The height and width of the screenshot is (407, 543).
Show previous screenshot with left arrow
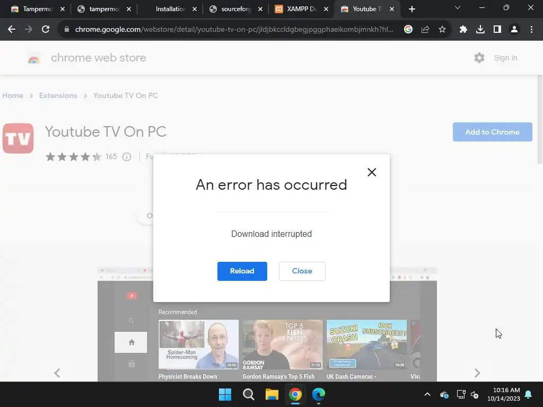coord(57,373)
